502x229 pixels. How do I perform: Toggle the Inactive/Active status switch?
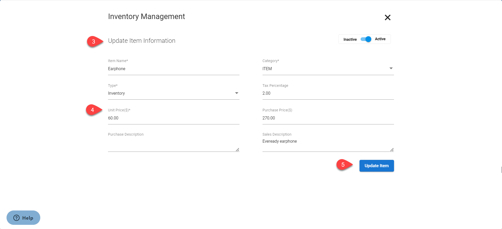tap(366, 39)
